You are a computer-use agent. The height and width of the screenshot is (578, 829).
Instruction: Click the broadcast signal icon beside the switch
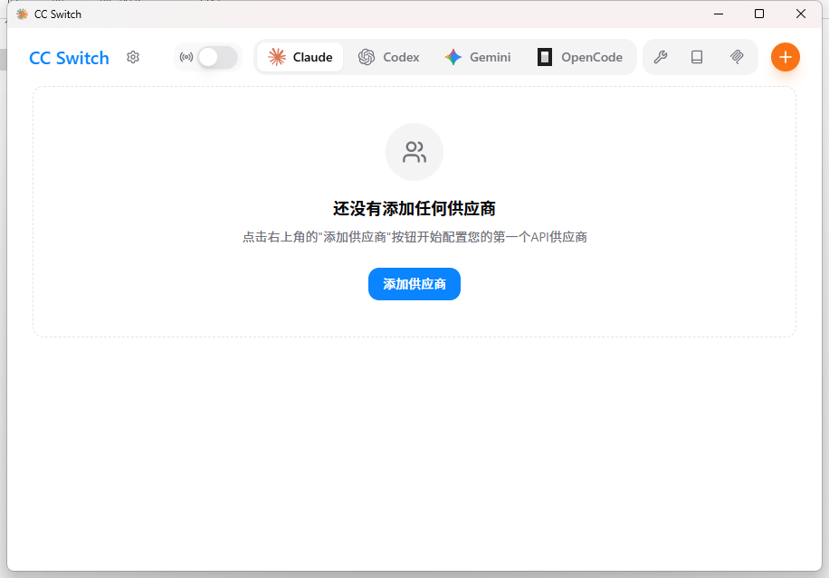pyautogui.click(x=186, y=57)
